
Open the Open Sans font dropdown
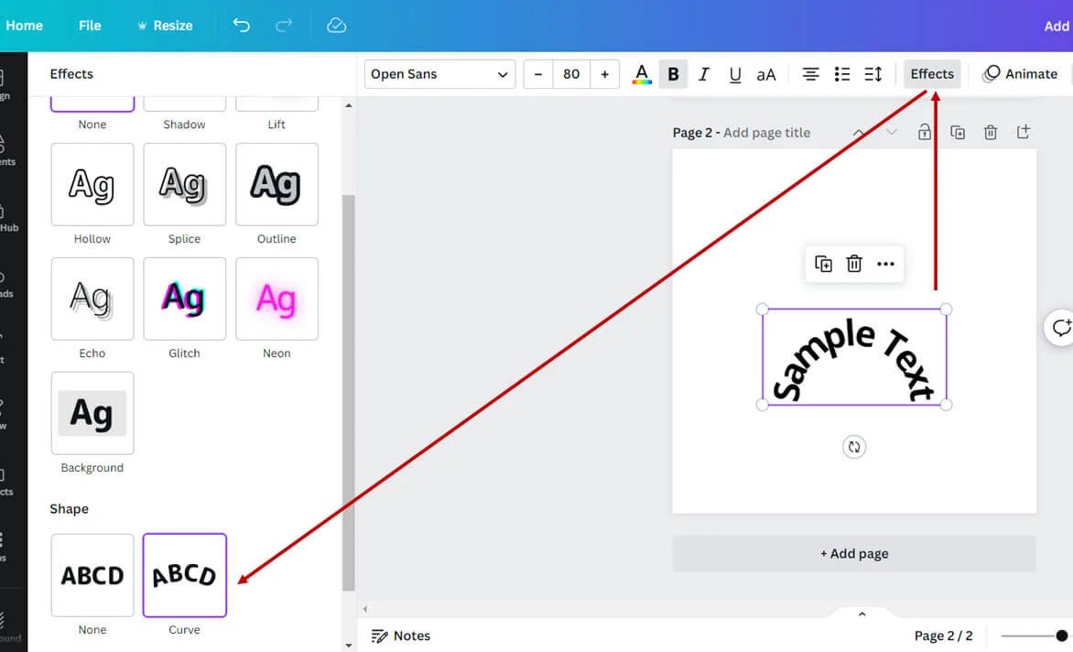click(x=439, y=74)
